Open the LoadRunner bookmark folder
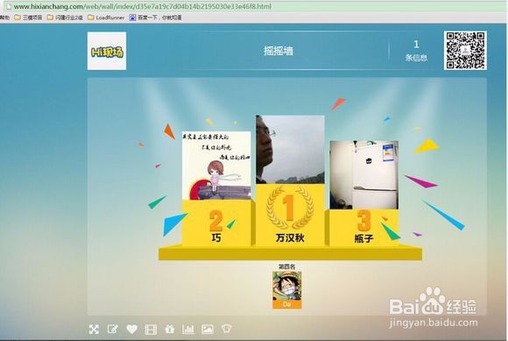The height and width of the screenshot is (341, 508). pos(106,18)
